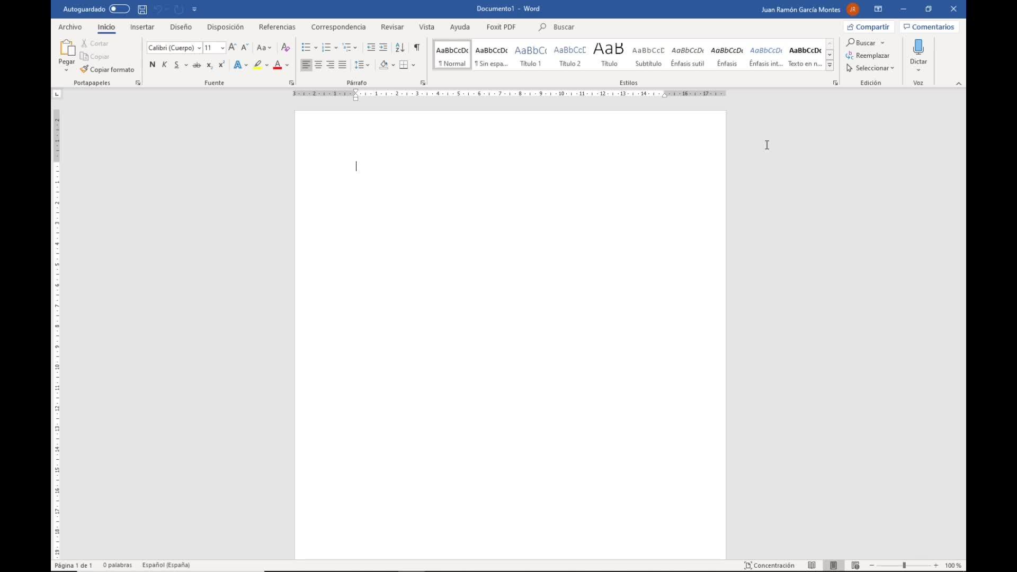Screen dimensions: 1017x572
Task: Center align the paragraph text
Action: tap(318, 65)
